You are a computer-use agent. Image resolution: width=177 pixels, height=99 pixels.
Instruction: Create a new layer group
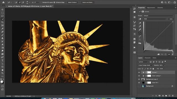click(166, 96)
